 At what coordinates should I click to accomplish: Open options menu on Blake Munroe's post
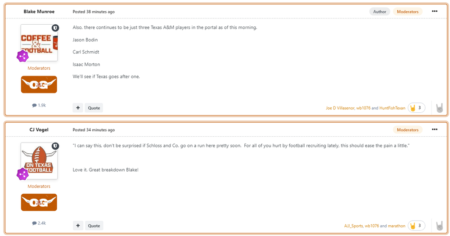(x=434, y=11)
